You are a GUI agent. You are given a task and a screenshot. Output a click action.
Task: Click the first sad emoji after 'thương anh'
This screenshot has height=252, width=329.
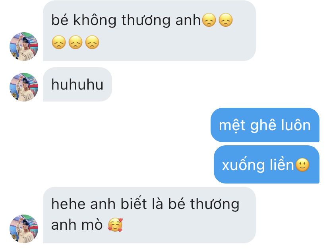pyautogui.click(x=209, y=20)
